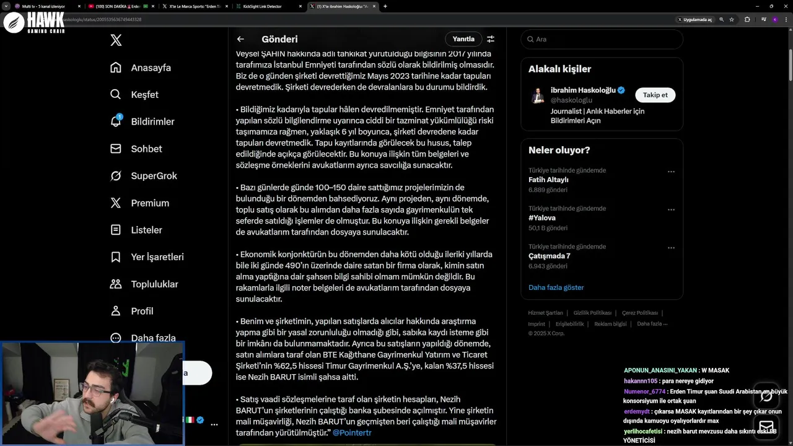The width and height of the screenshot is (793, 446).
Task: Open Profil person icon
Action: point(116,311)
